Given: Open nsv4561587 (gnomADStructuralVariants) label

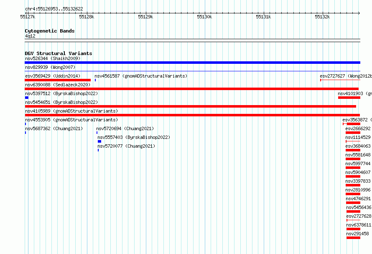Looking at the screenshot, I should (141, 76).
